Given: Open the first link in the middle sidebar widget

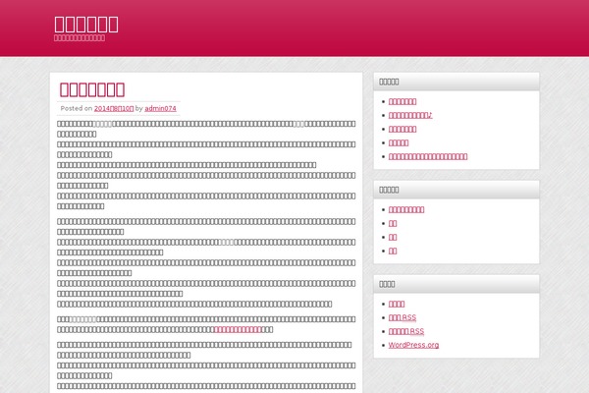Looking at the screenshot, I should pyautogui.click(x=406, y=209).
